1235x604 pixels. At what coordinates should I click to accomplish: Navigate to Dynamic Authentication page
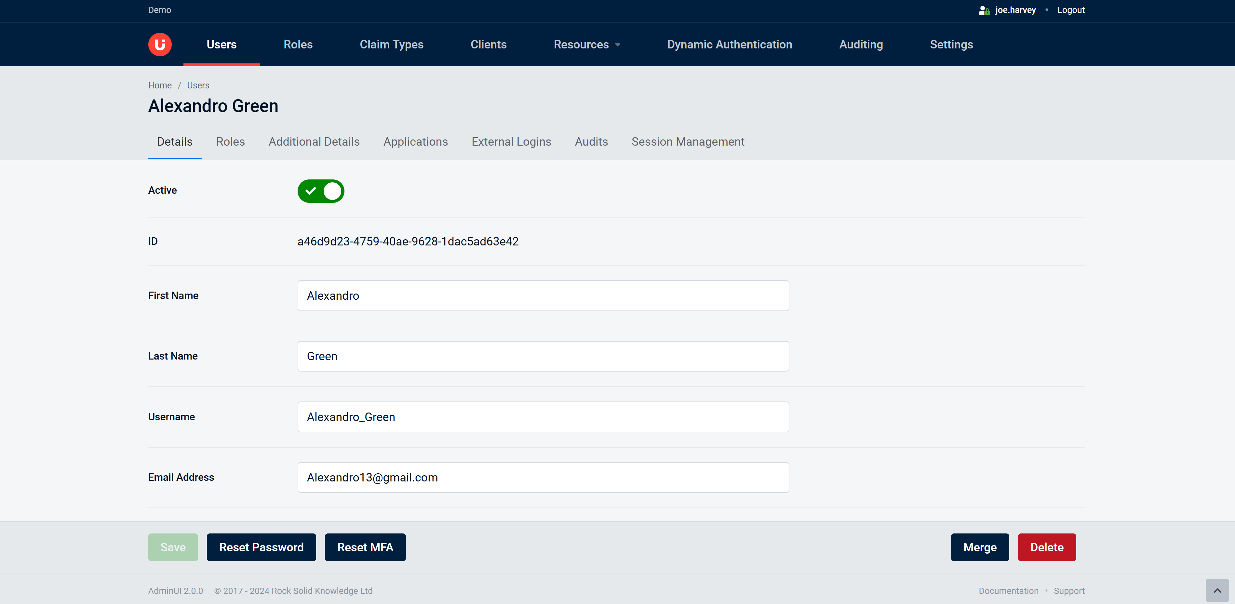729,45
